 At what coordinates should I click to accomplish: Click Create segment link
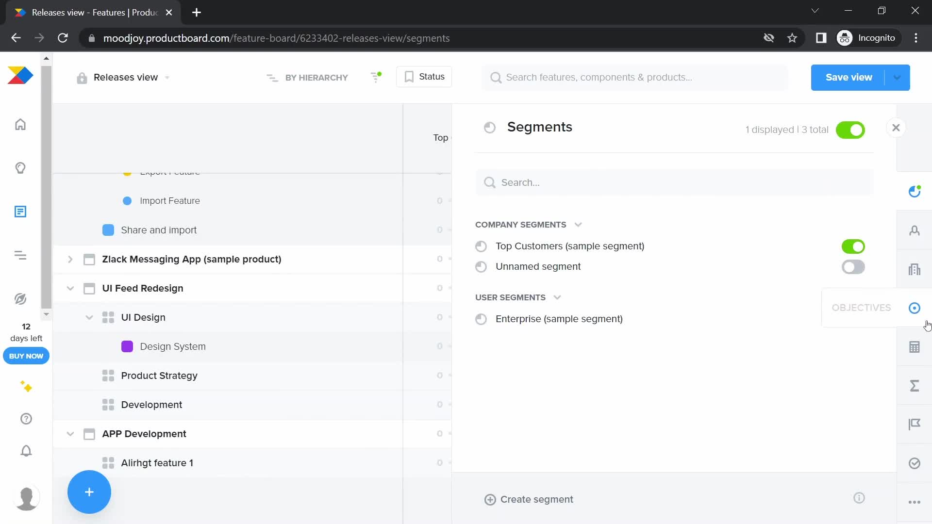pos(529,499)
